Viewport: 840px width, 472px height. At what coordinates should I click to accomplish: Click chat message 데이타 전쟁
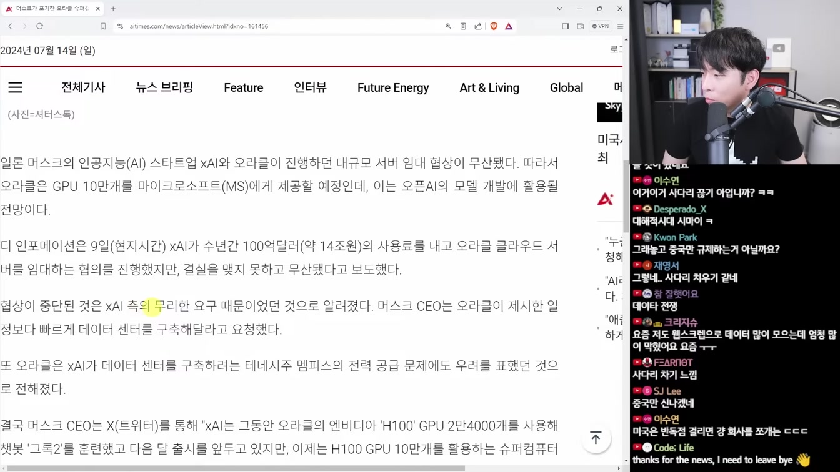coord(655,307)
